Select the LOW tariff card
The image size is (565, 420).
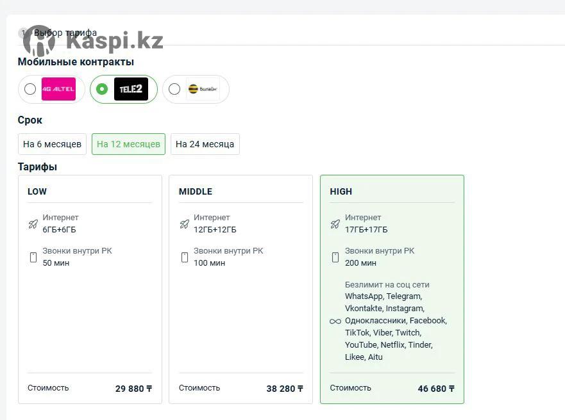click(x=90, y=289)
